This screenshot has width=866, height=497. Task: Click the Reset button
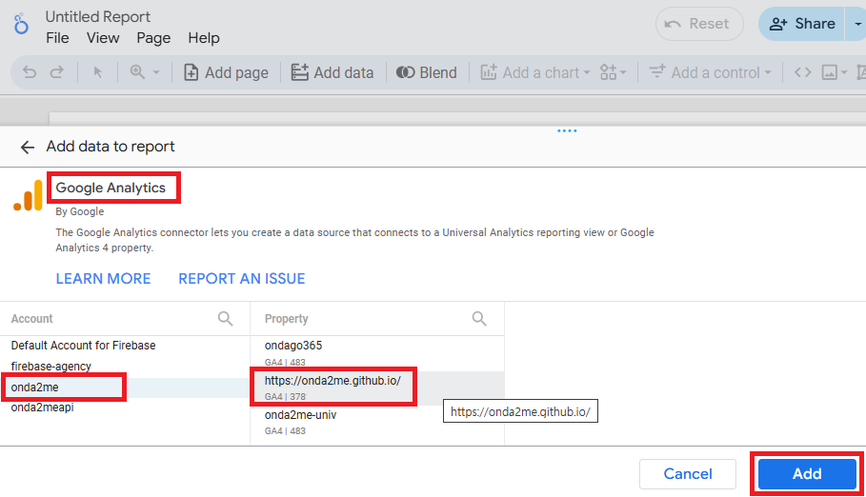[699, 24]
